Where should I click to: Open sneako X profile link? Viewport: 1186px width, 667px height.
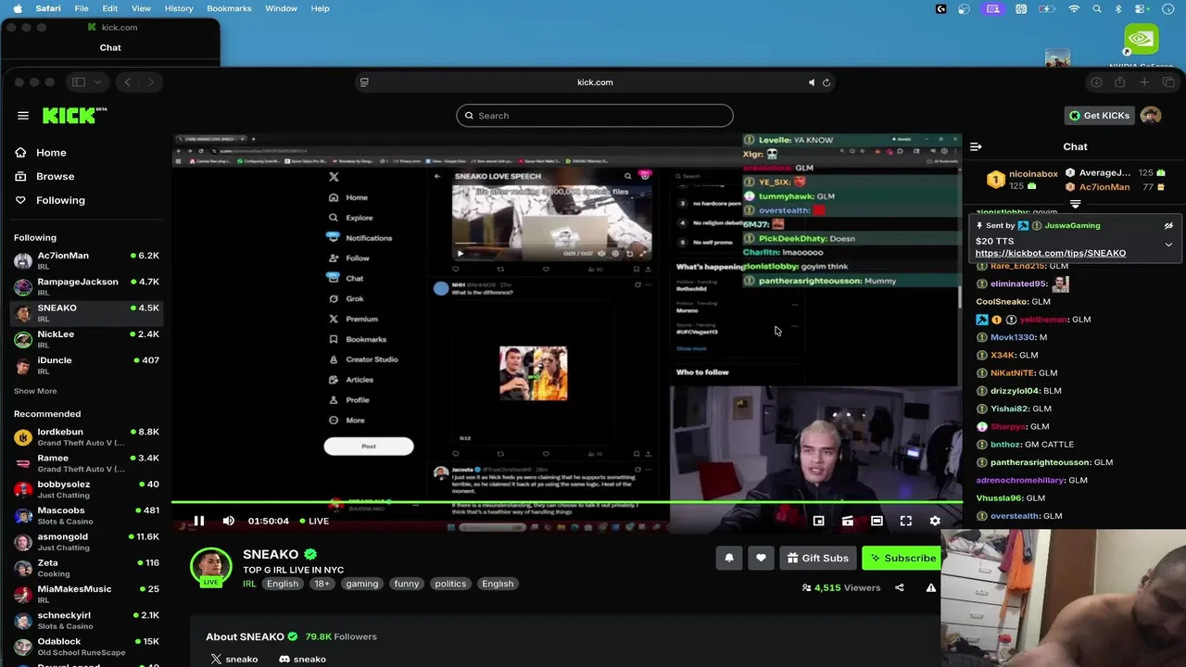(233, 659)
